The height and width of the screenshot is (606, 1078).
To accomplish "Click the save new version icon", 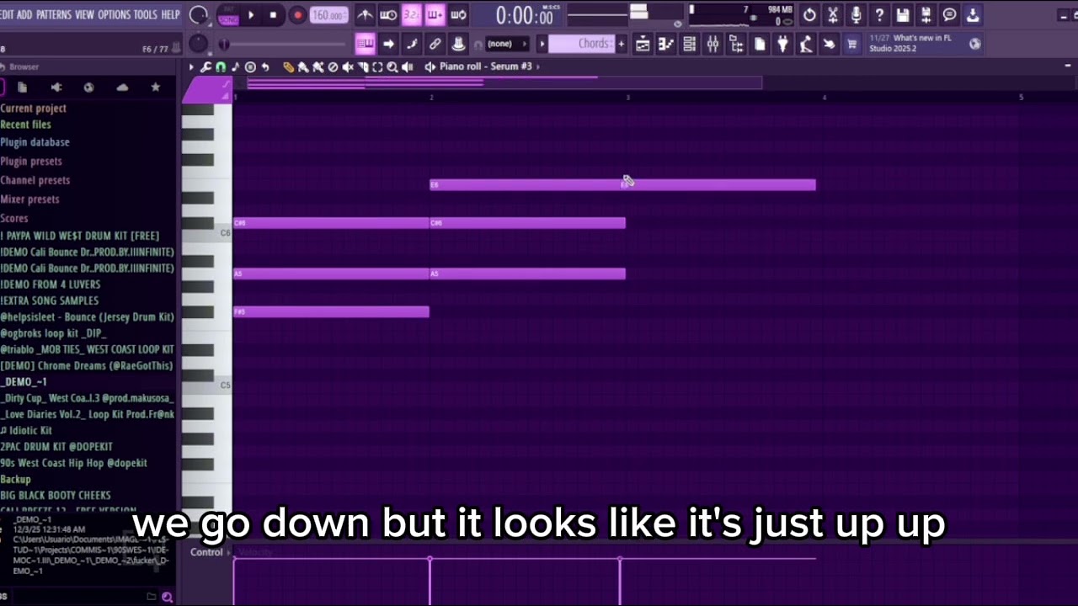I will tap(926, 15).
